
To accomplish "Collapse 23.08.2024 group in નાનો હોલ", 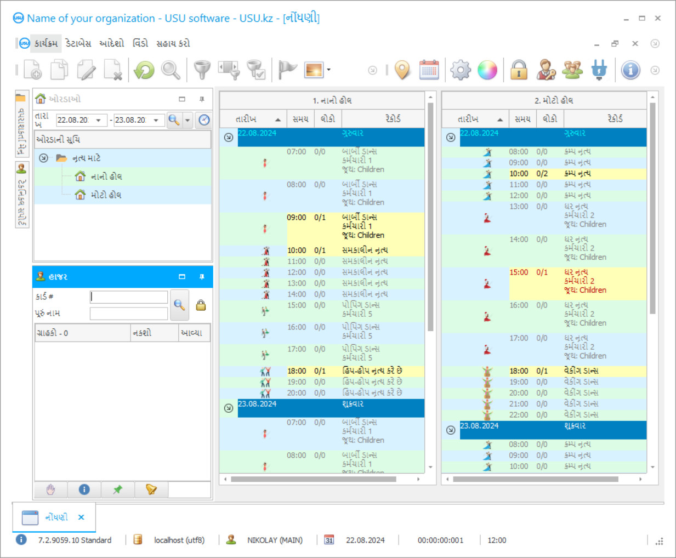I will pos(229,408).
